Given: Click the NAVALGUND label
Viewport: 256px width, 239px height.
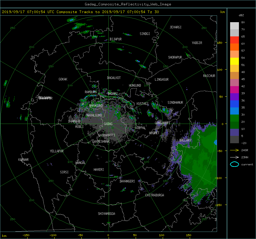Looking at the screenshot, I should [x=94, y=115].
